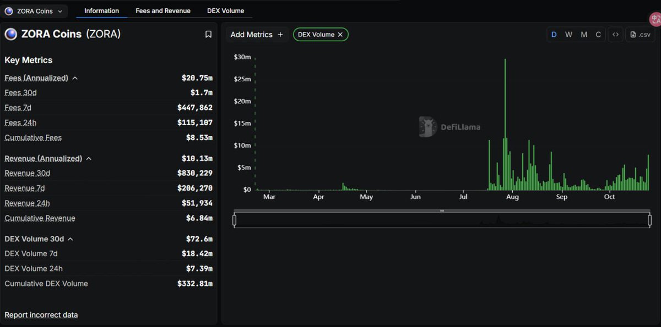Click the DEX Volume 7d label
Image resolution: width=661 pixels, height=327 pixels.
pos(31,254)
